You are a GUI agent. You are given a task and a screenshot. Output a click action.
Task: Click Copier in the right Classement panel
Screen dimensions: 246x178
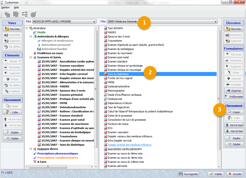click(234, 112)
